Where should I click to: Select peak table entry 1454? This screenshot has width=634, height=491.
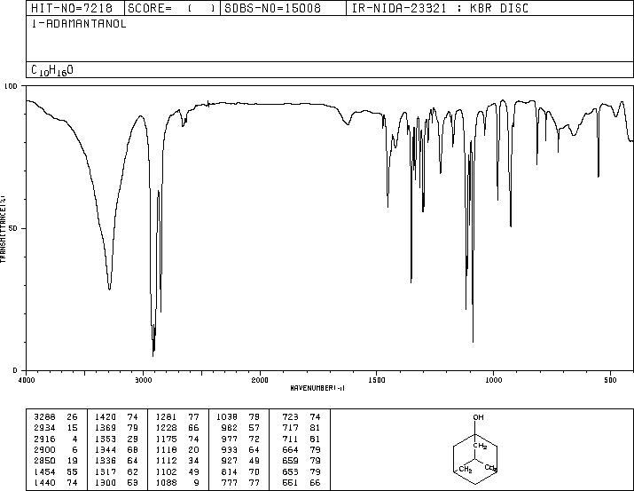[56, 471]
